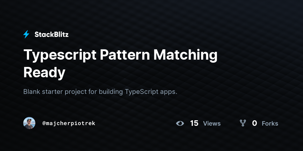Click the word Ready in the title
Image resolution: width=303 pixels, height=151 pixels.
pos(44,73)
